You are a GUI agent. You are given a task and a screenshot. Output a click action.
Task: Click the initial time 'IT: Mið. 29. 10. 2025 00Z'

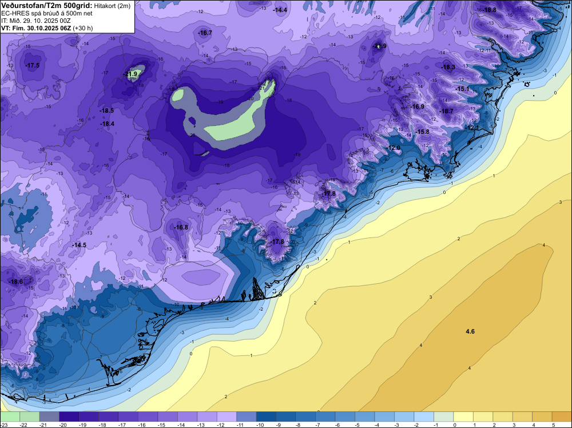(35, 21)
